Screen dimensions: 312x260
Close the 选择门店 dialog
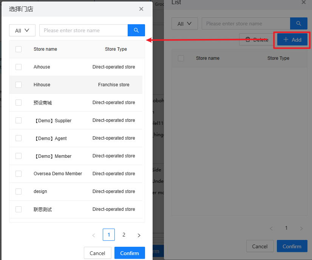[x=141, y=9]
